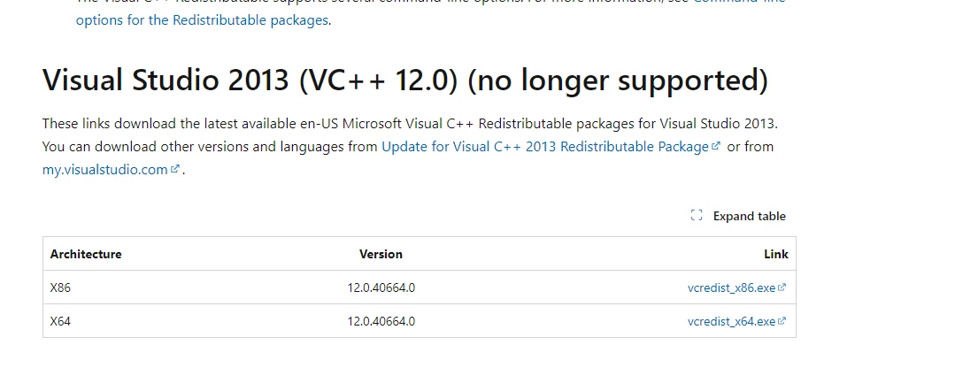Click external-link icon beside vcredist_x64.exe
Screen dimensions: 955x368
[x=782, y=321]
